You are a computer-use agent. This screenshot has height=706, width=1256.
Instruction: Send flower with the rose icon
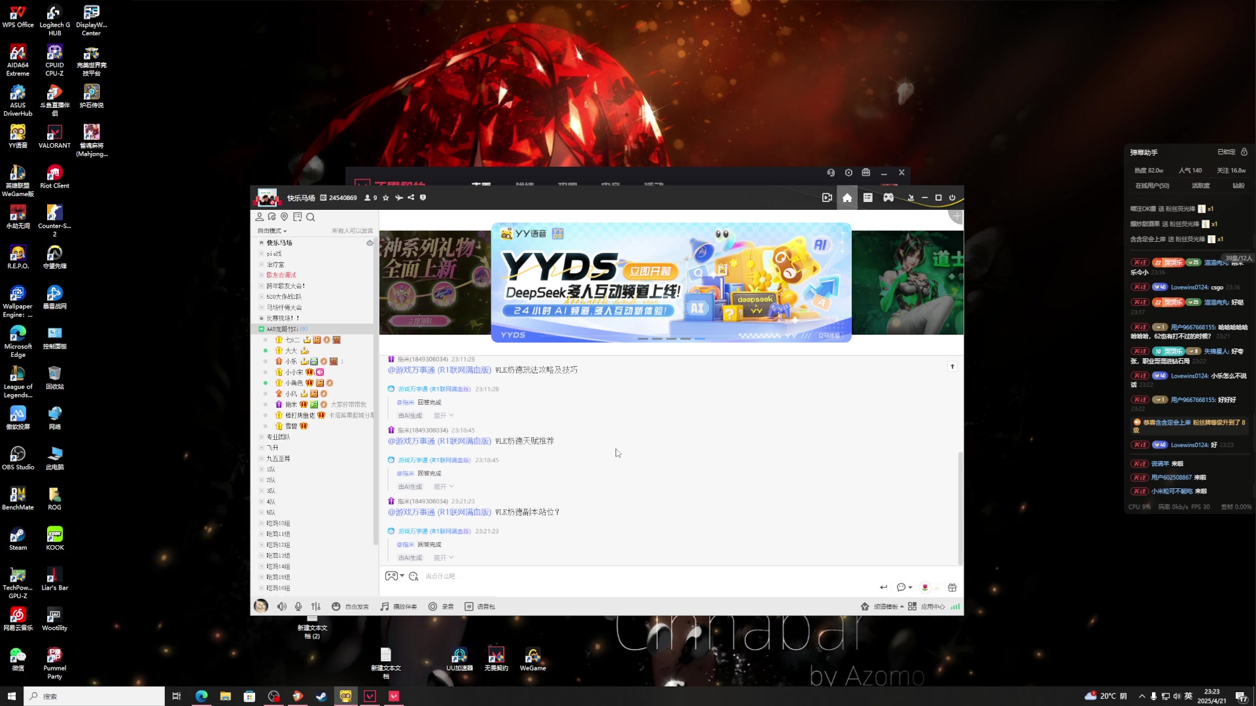[925, 587]
